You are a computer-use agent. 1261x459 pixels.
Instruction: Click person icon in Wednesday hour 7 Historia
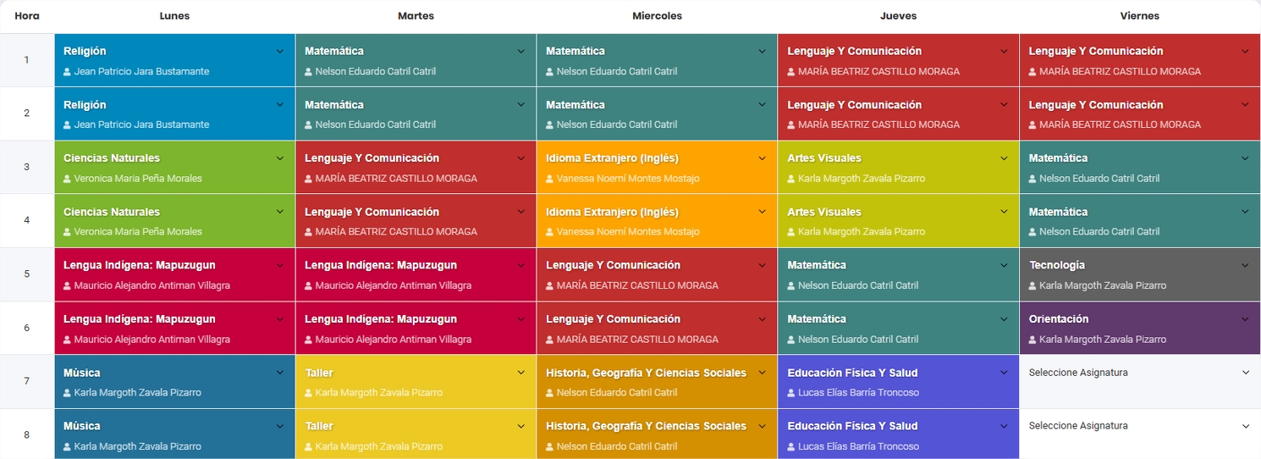(550, 393)
